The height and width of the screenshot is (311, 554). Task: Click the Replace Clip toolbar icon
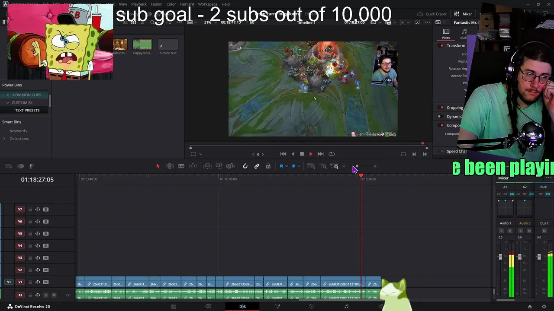pyautogui.click(x=230, y=166)
